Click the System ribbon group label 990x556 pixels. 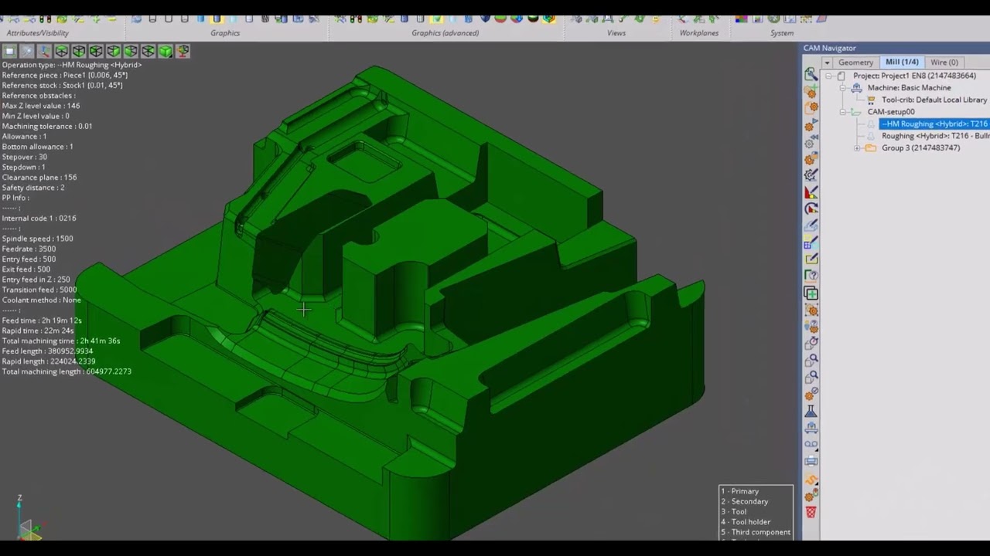[782, 33]
